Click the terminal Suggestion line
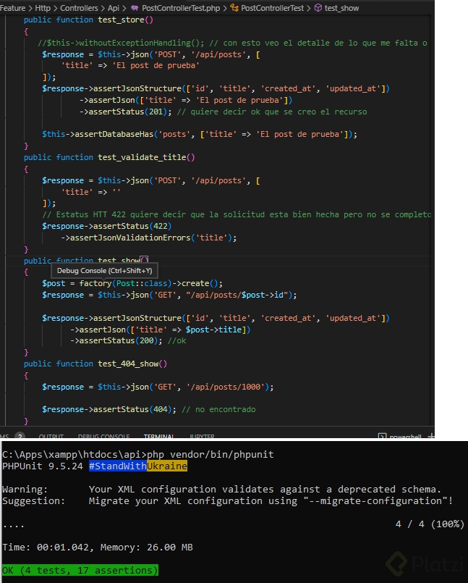Screen dimensions: 468x583 [x=227, y=501]
